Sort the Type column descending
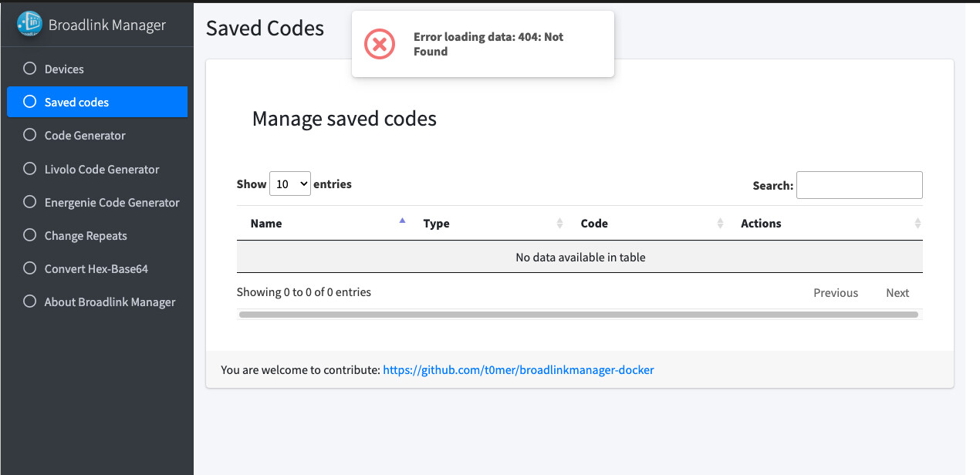 (560, 225)
